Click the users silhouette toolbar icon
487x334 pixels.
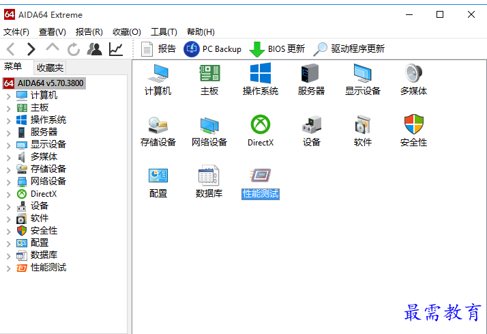tap(94, 49)
